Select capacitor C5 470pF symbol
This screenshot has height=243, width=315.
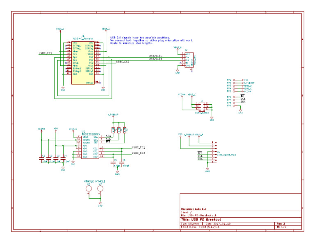point(113,163)
